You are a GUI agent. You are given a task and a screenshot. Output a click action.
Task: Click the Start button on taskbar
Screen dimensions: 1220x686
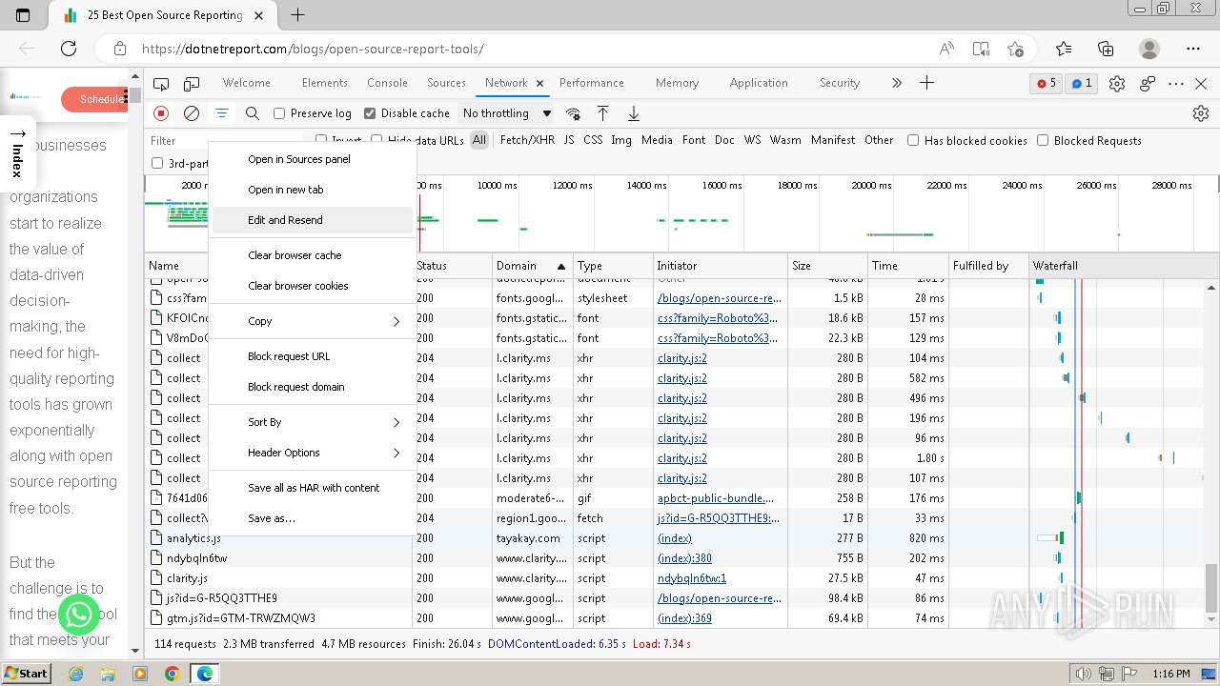pos(26,673)
